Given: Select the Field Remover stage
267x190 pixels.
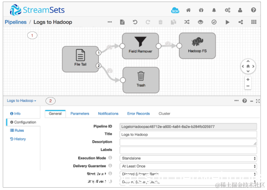Looking at the screenshot, I should point(141,46).
